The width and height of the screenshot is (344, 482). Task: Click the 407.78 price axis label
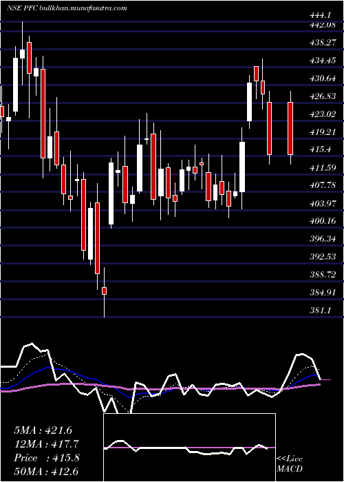click(x=323, y=186)
